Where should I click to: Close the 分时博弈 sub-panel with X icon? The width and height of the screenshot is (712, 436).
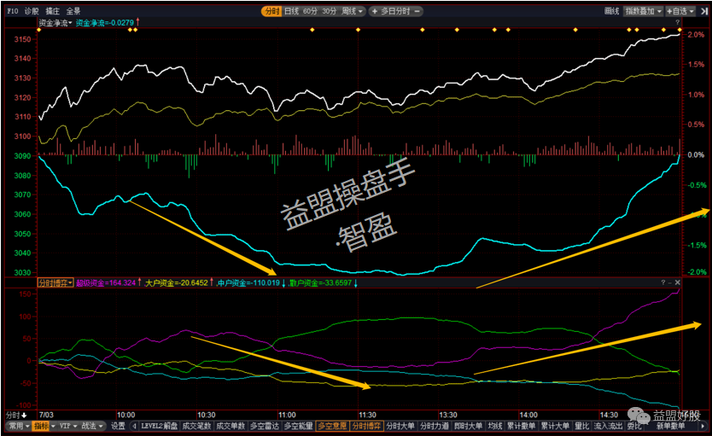[x=677, y=282]
